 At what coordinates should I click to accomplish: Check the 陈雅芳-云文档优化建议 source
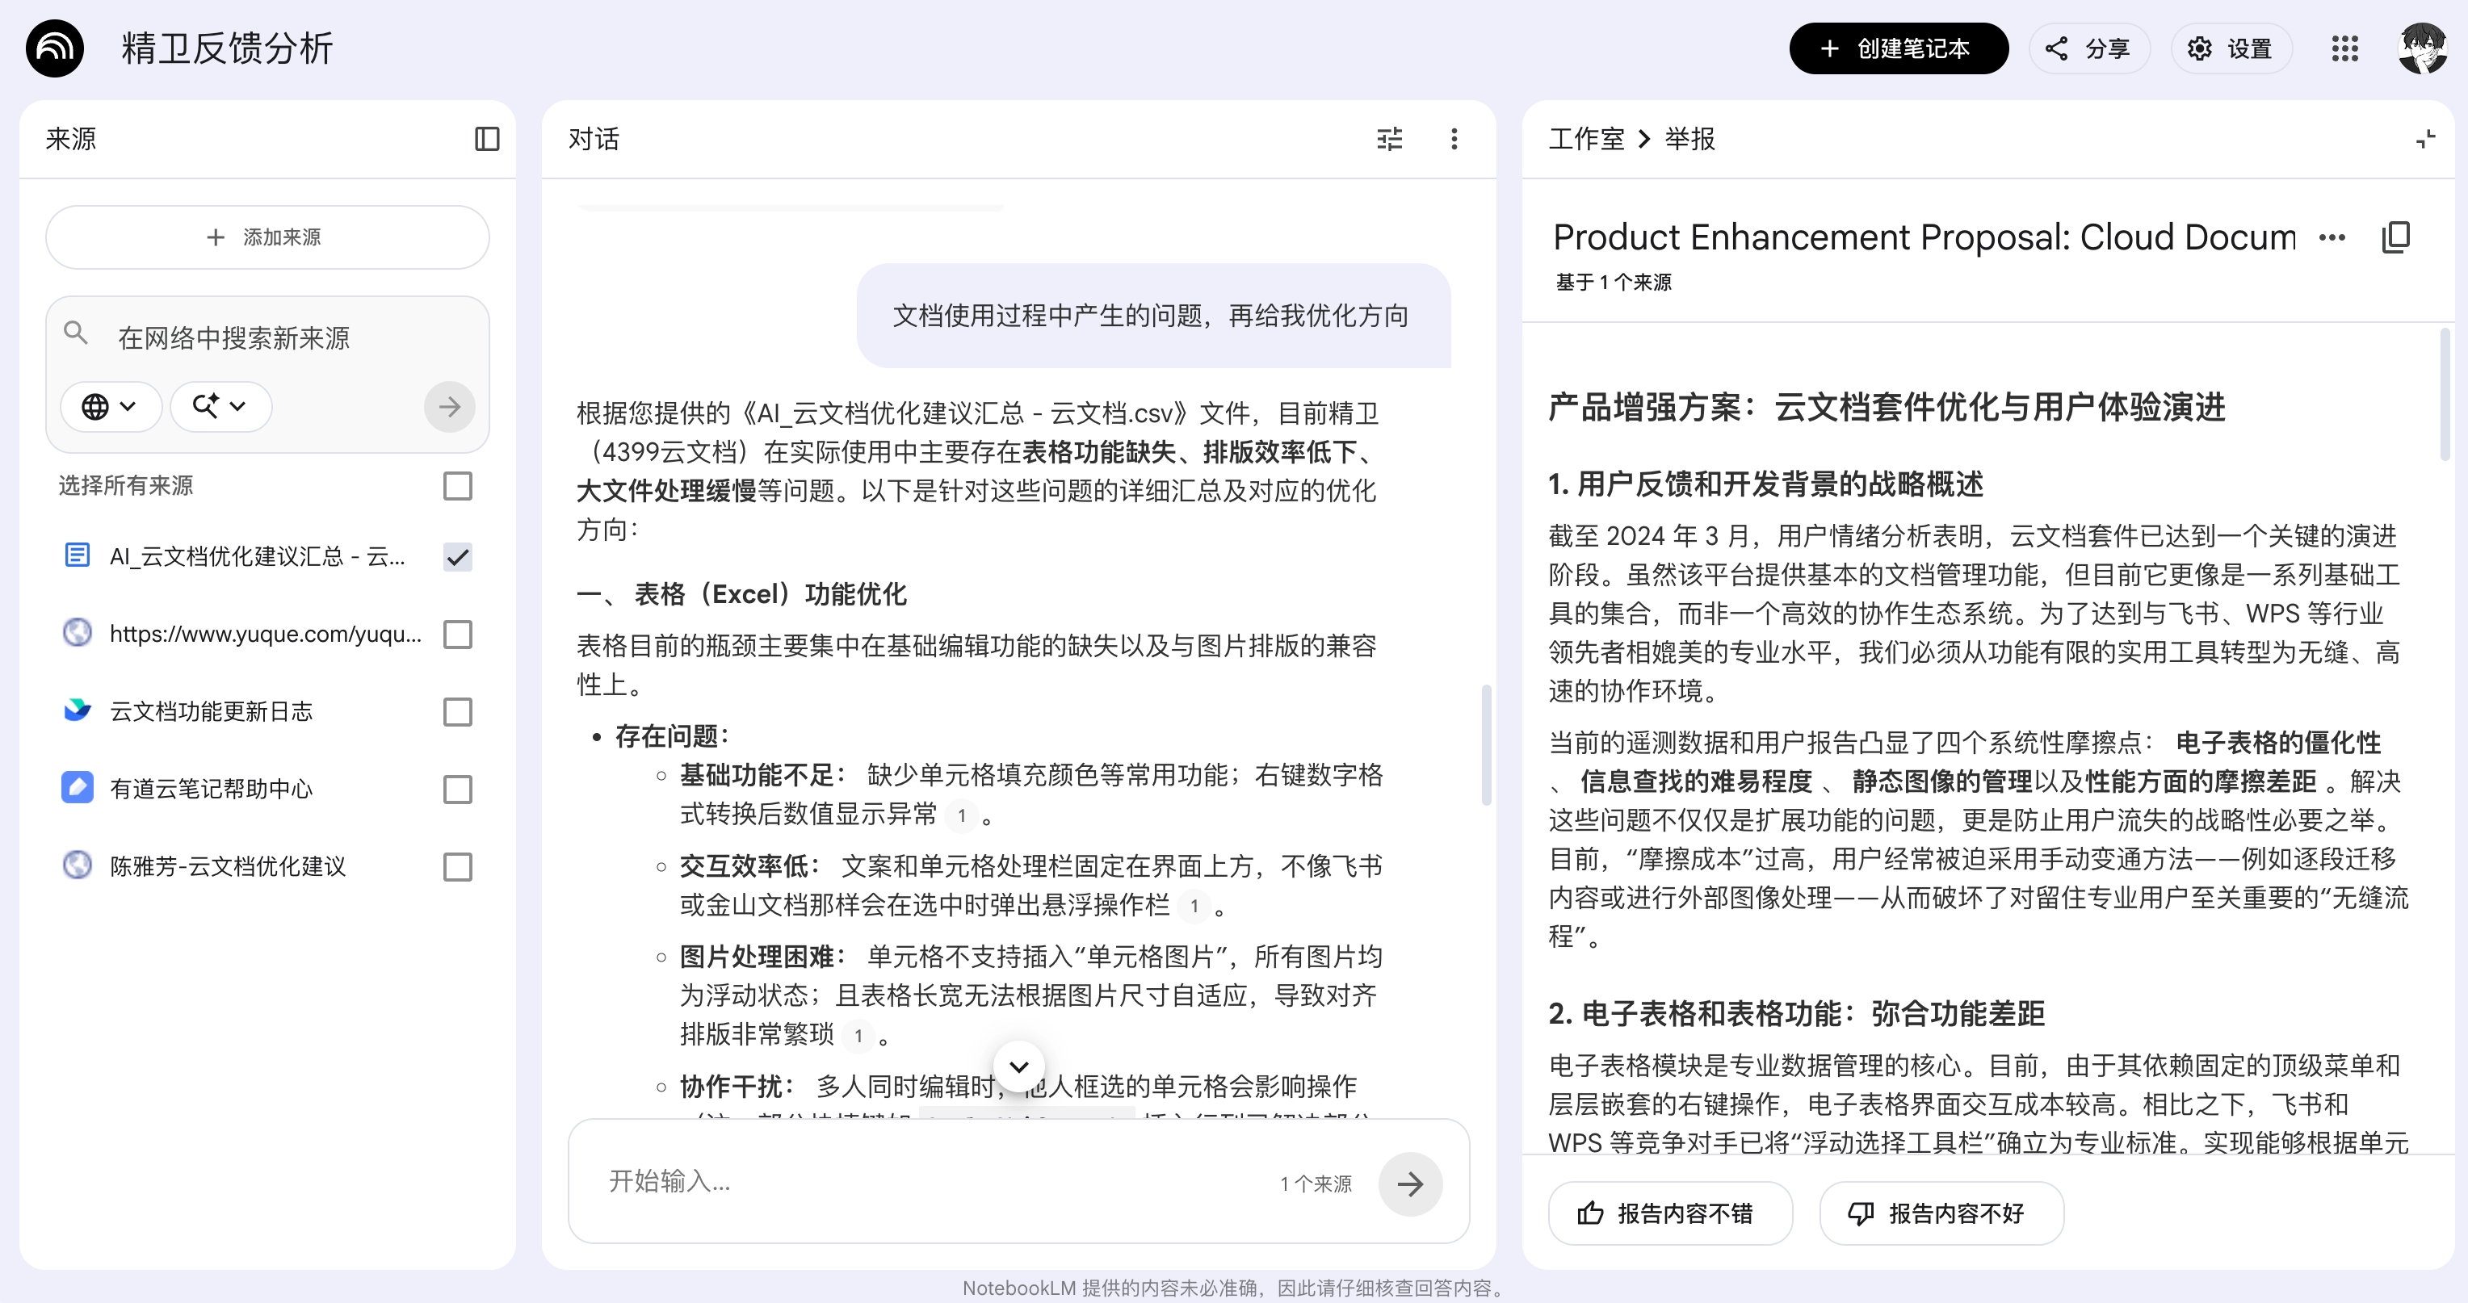coord(458,867)
